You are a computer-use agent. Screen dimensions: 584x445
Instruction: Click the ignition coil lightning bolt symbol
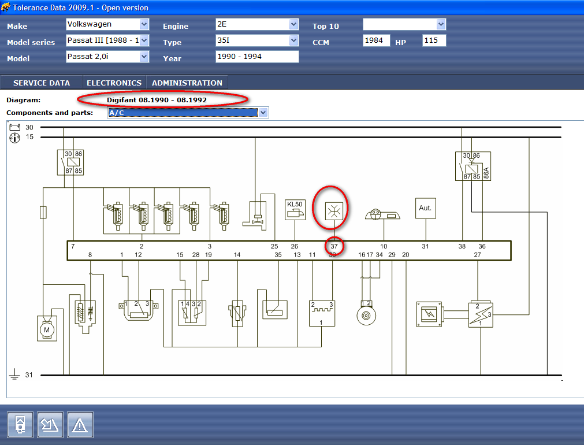(480, 314)
